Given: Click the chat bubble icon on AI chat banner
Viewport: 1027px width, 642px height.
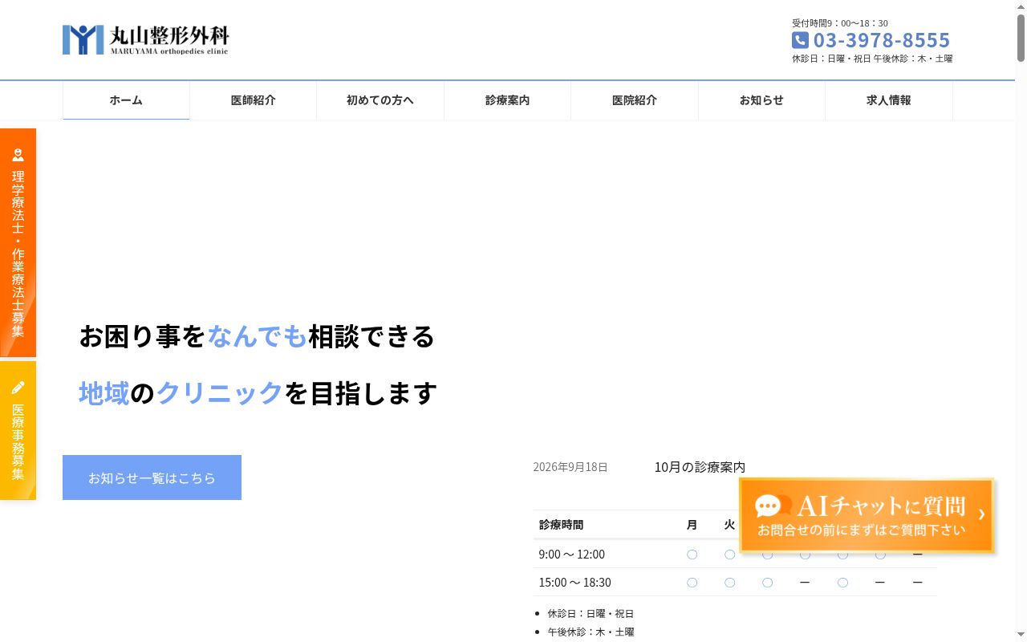Looking at the screenshot, I should (x=773, y=506).
